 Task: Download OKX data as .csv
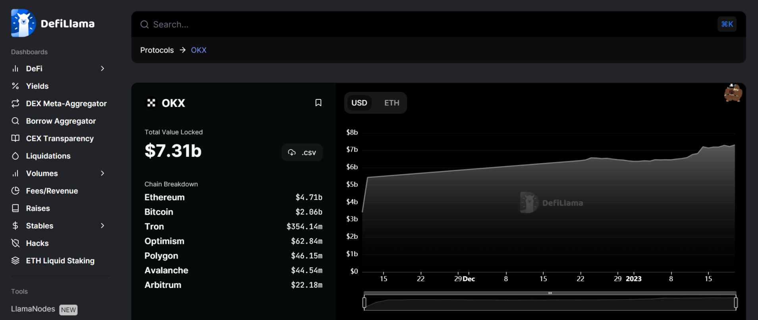click(x=302, y=152)
